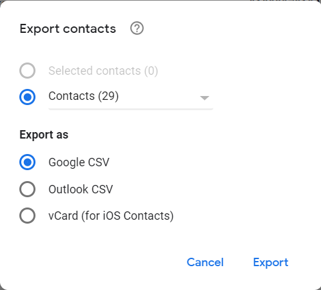321x290 pixels.
Task: Click the vCard (for iOS Contacts) label
Action: coord(111,216)
